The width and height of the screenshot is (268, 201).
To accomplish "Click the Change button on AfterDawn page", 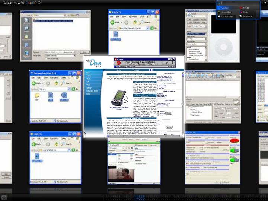I will tap(169, 113).
